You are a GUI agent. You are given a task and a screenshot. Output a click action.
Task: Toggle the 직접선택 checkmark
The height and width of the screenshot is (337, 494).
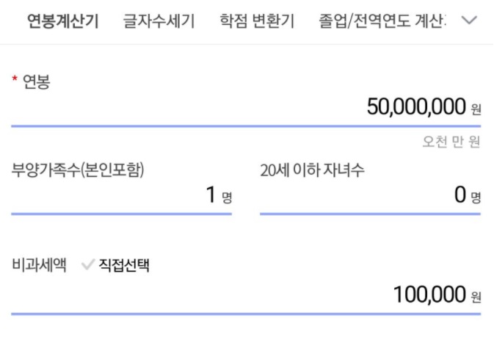click(88, 265)
